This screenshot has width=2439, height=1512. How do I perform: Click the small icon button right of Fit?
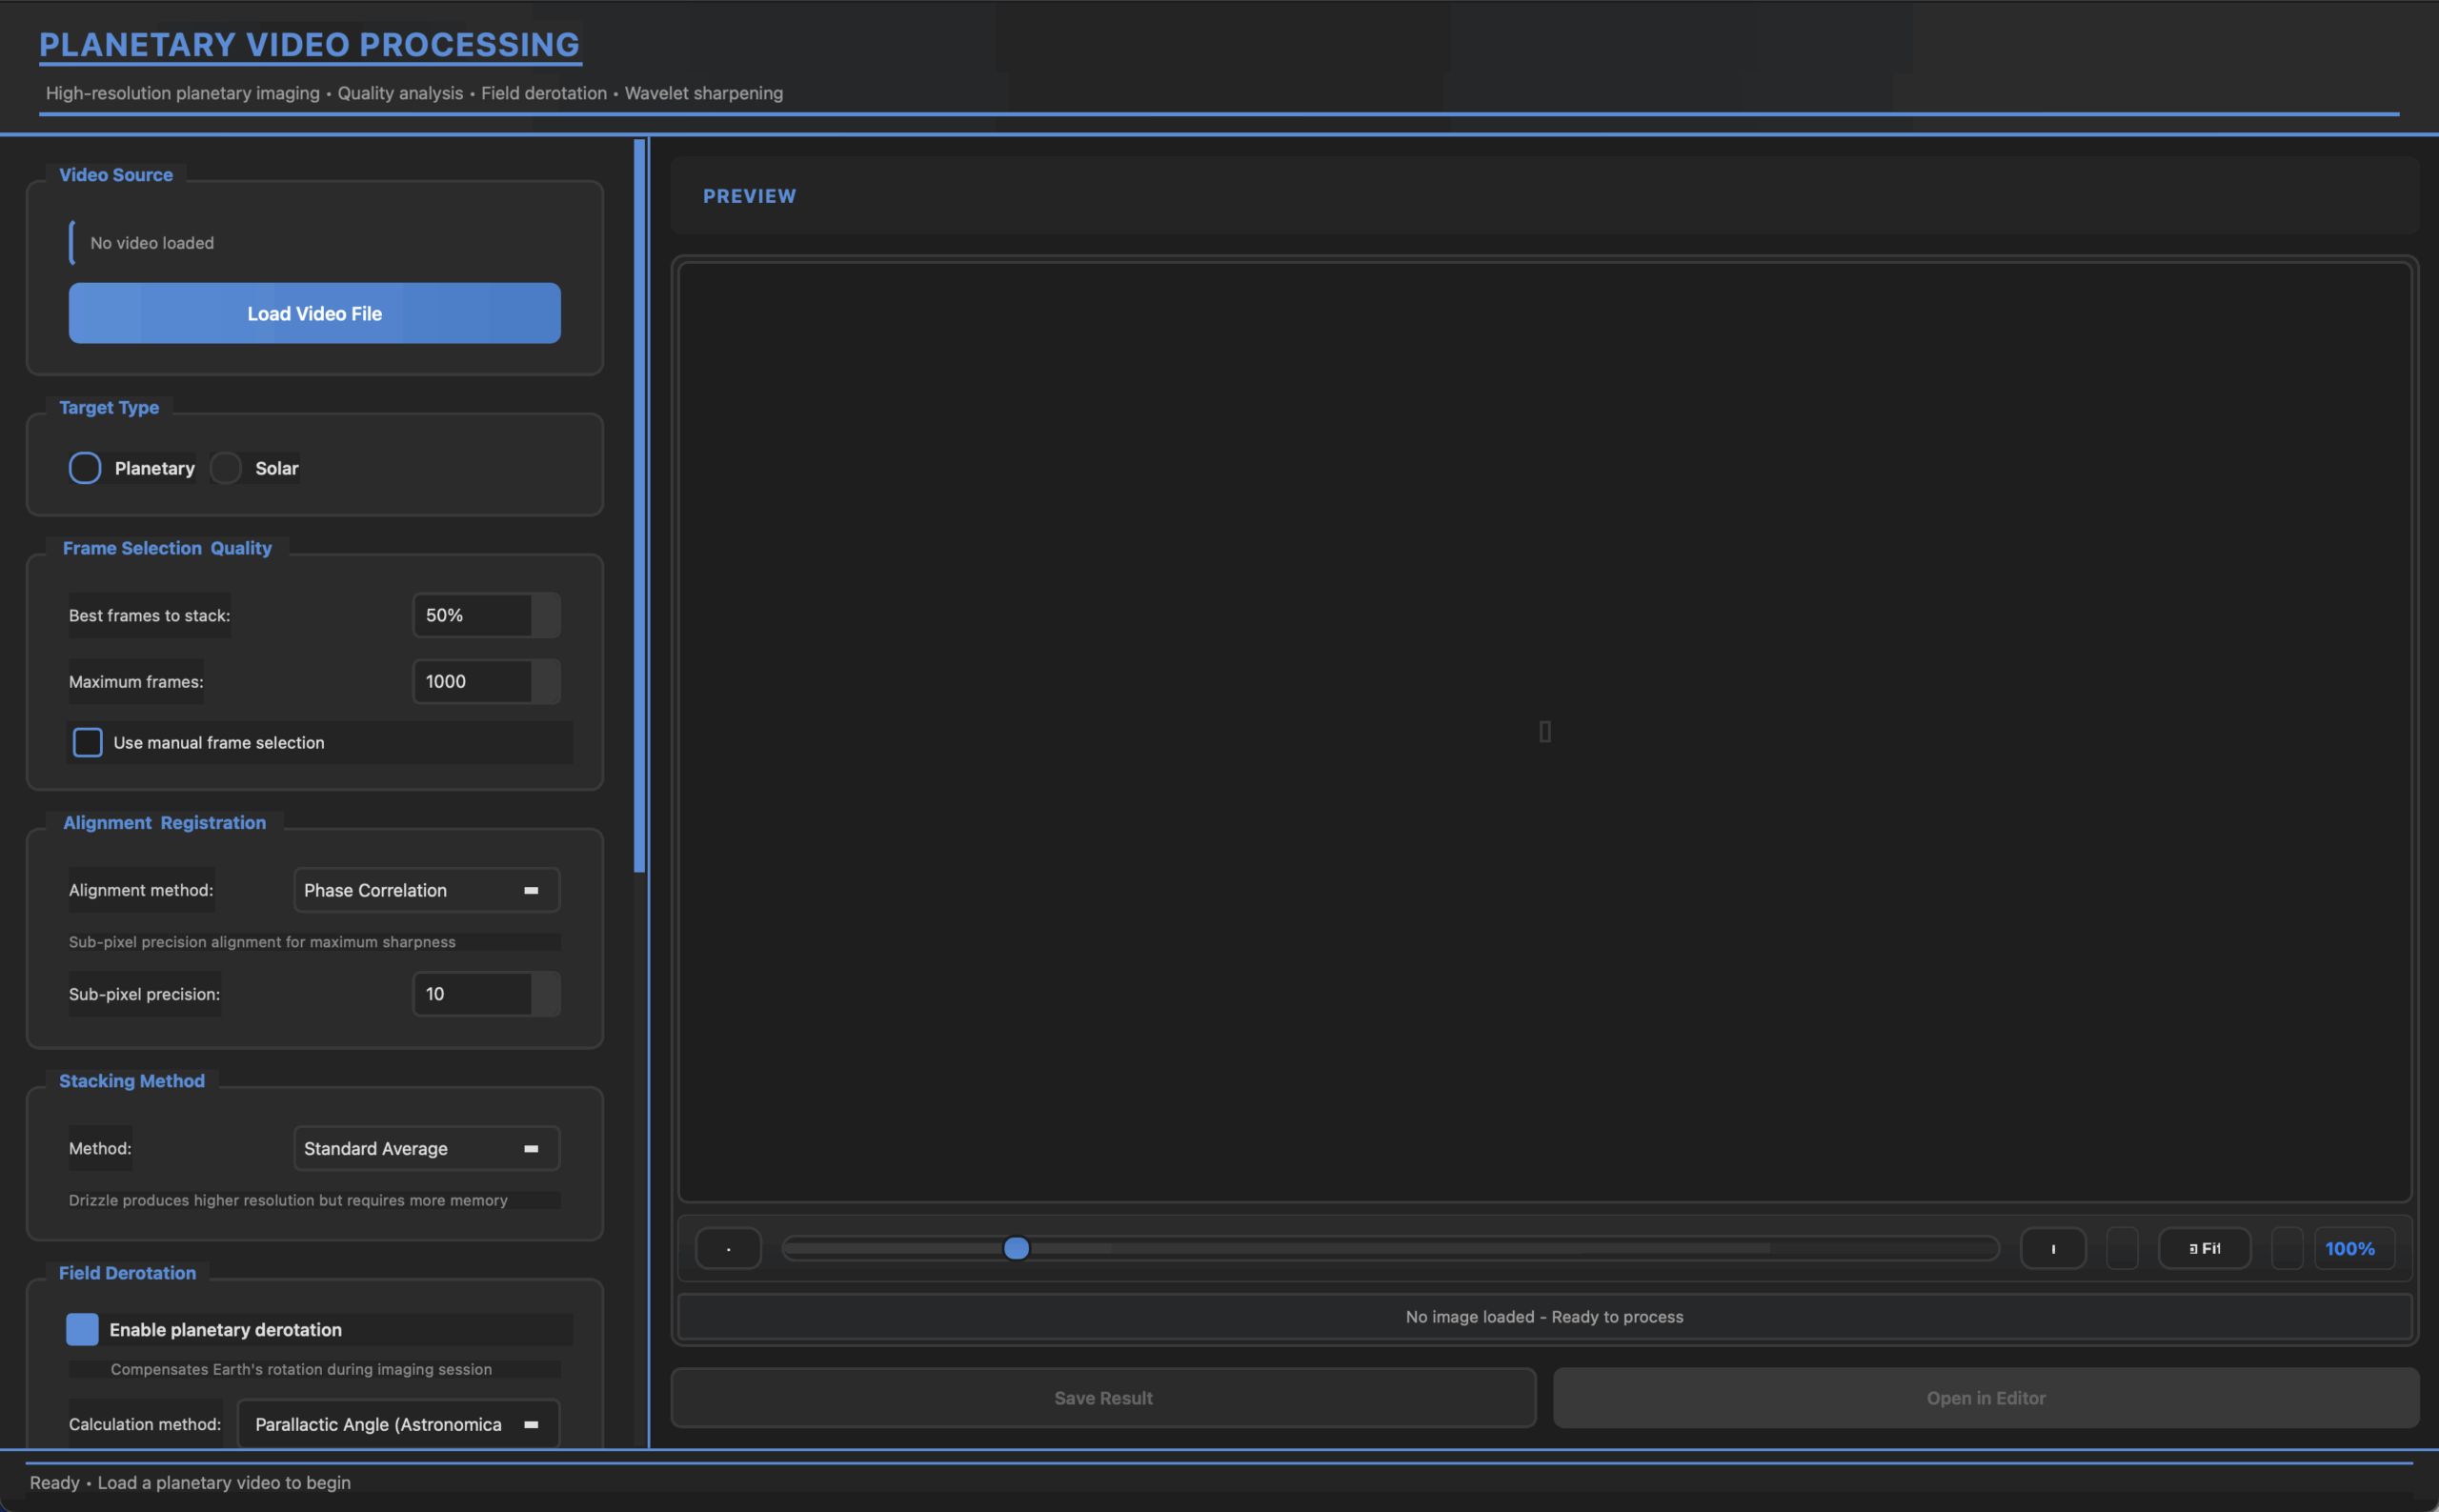[x=2288, y=1247]
